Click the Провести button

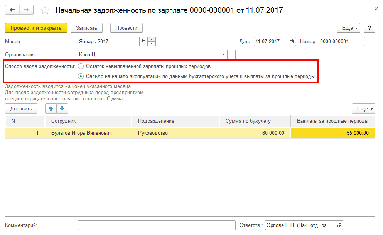tap(126, 28)
